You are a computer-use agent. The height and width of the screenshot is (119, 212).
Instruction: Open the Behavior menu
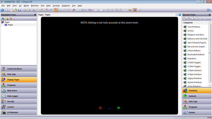coord(35,6)
